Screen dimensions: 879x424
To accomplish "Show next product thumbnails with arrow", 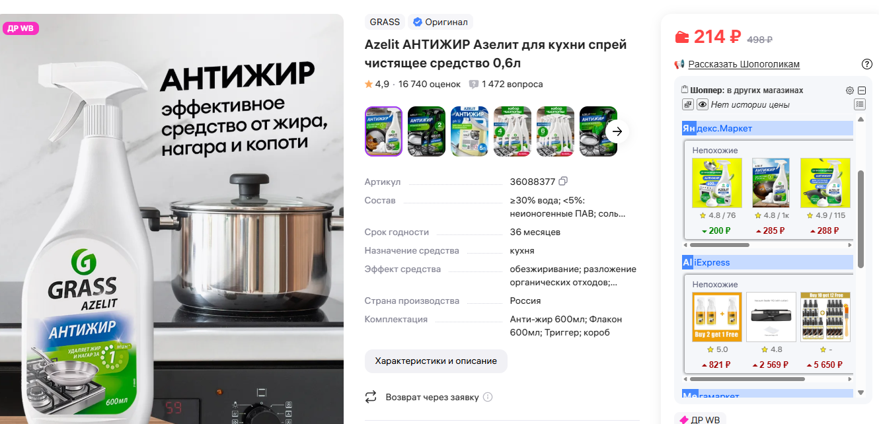I will (x=617, y=131).
